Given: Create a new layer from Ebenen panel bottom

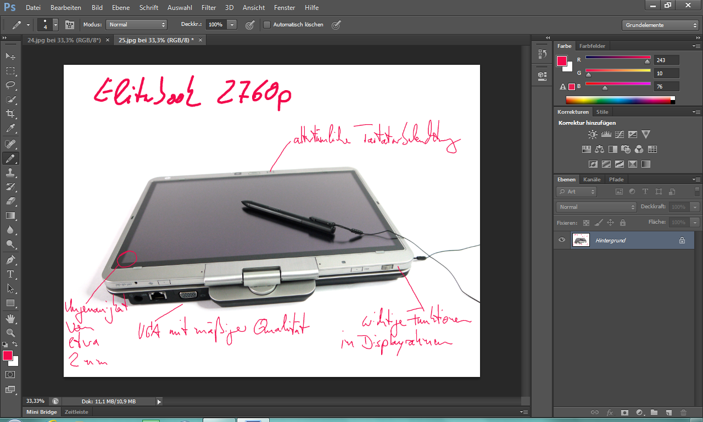Looking at the screenshot, I should (668, 412).
